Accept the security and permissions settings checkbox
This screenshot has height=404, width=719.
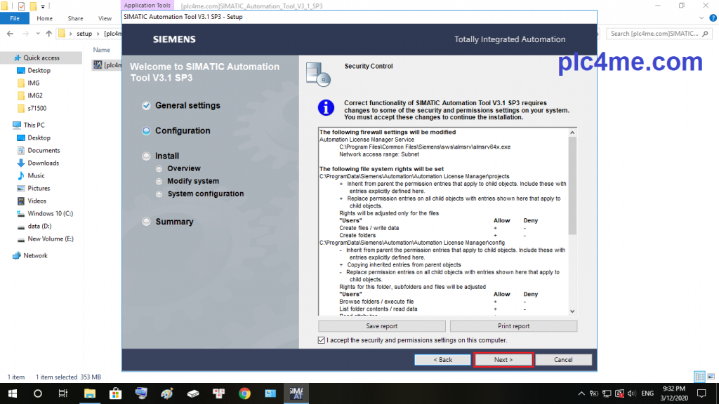pyautogui.click(x=322, y=340)
